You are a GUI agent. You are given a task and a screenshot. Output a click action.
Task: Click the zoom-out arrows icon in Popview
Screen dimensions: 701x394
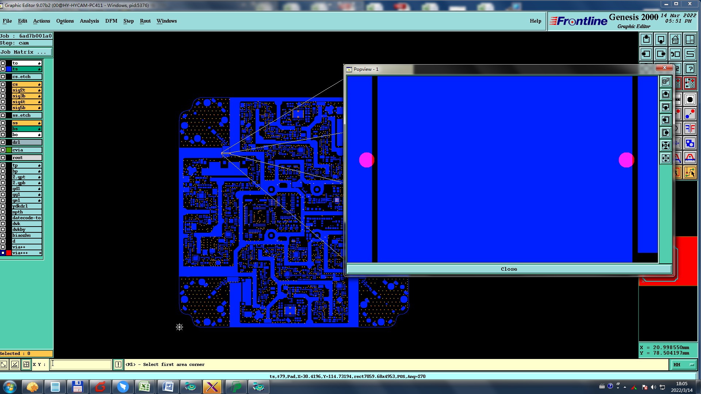tap(666, 158)
